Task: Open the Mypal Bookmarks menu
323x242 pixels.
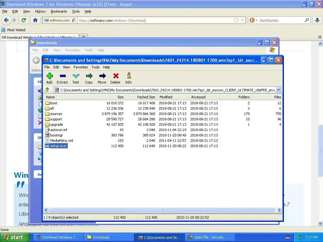Action: 59,11
